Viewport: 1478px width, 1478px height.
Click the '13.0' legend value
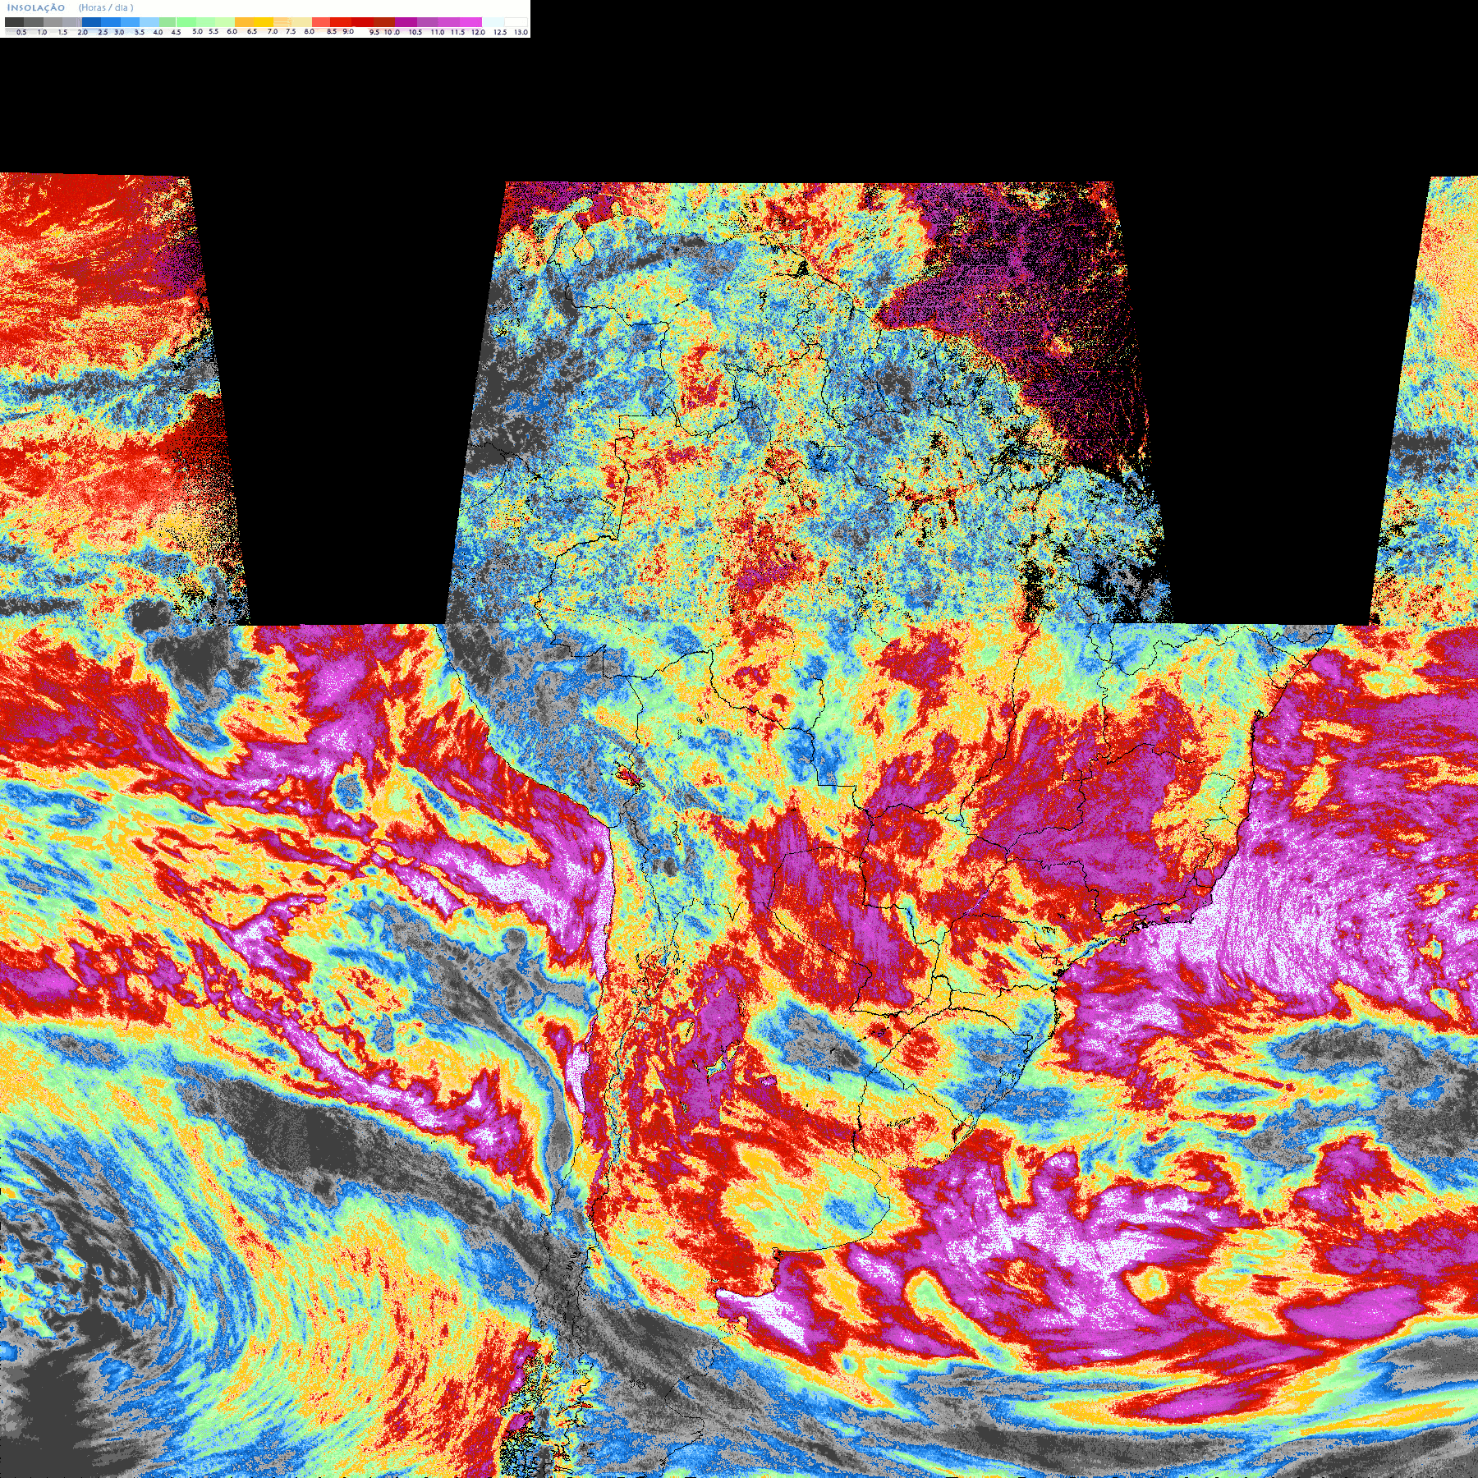click(x=521, y=32)
